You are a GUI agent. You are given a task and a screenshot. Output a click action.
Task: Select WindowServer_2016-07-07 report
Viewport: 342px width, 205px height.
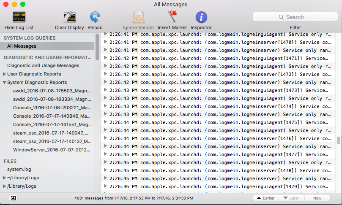coord(52,150)
